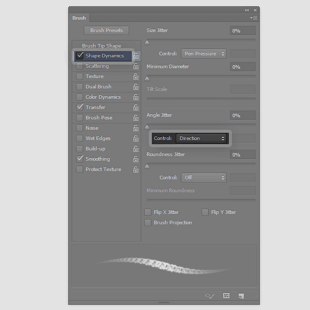Click the Angle Jitter percentage field
This screenshot has width=310, height=310.
coord(243,115)
